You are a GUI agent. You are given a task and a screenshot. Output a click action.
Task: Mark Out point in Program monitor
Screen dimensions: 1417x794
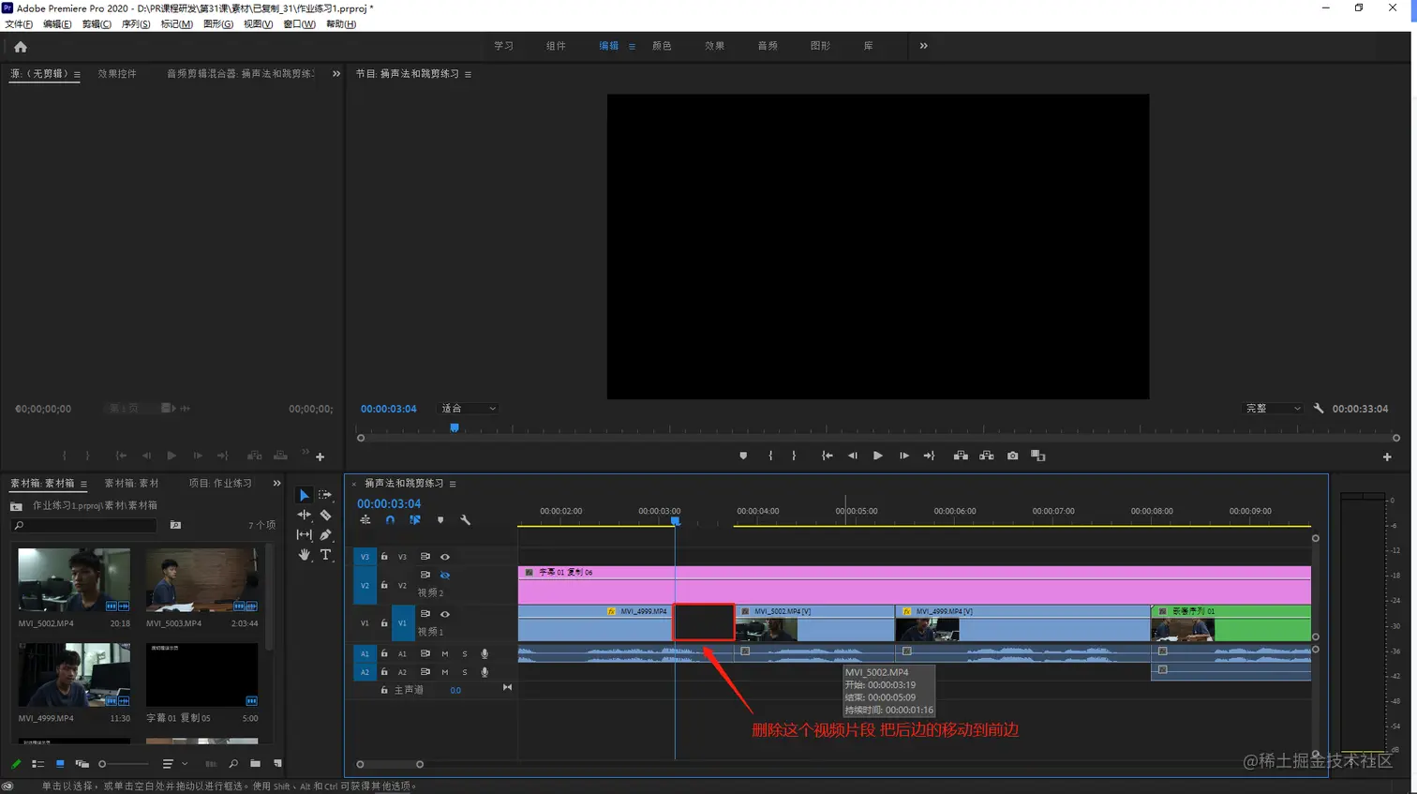pyautogui.click(x=794, y=456)
